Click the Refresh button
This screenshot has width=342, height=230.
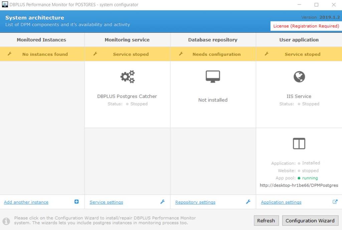point(266,221)
